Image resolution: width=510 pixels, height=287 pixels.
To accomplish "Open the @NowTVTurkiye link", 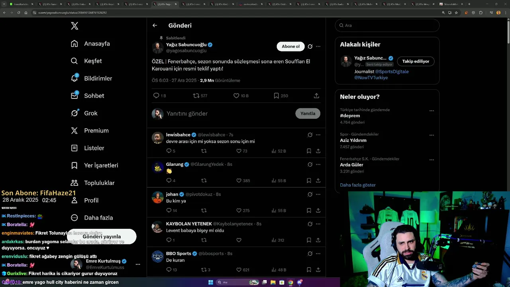I will (x=371, y=78).
